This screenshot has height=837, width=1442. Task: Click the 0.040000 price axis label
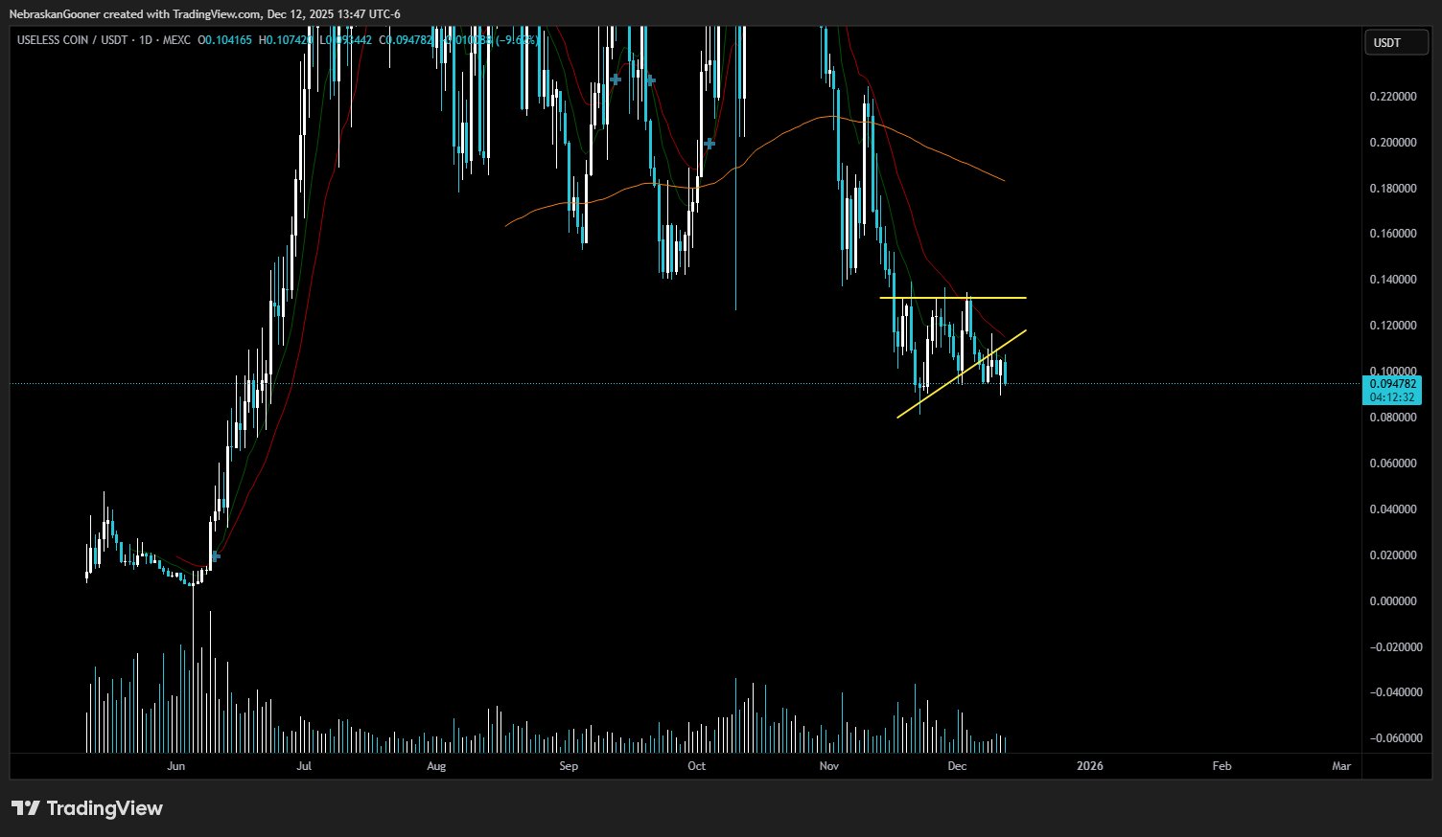click(1393, 509)
